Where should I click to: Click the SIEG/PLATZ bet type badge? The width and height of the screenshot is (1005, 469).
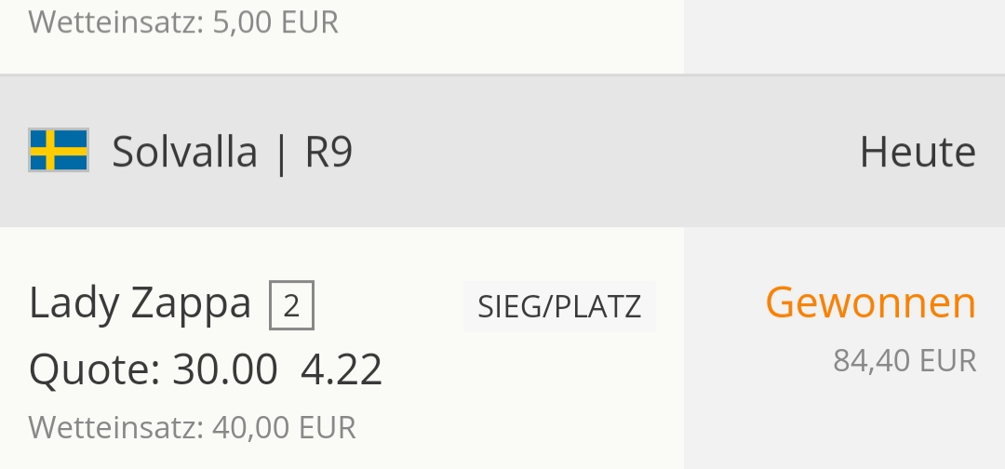[559, 306]
